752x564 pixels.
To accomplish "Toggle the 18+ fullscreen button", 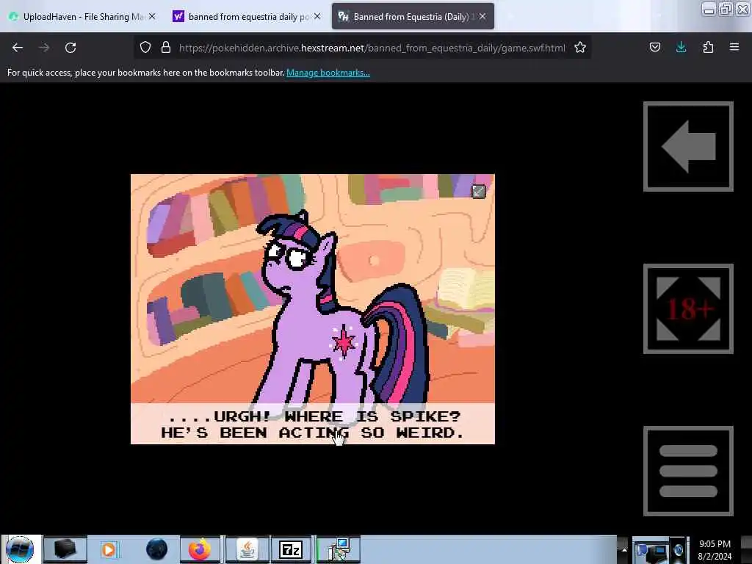I will click(x=688, y=309).
